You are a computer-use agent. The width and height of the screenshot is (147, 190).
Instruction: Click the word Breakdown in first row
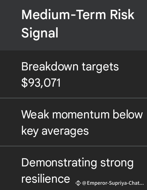pyautogui.click(x=50, y=67)
